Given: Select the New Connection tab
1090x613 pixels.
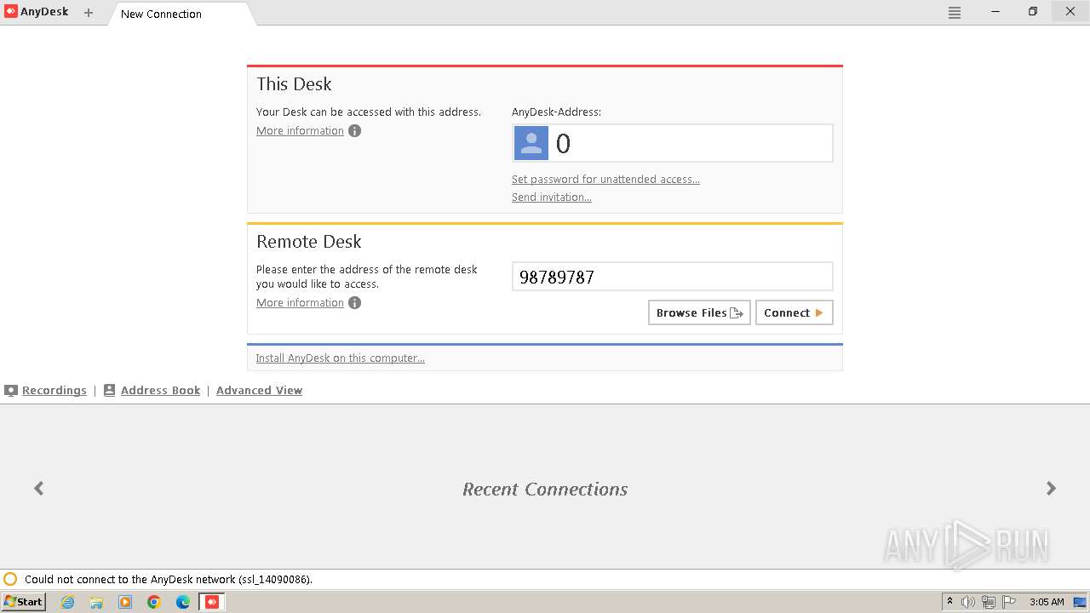Looking at the screenshot, I should (181, 14).
